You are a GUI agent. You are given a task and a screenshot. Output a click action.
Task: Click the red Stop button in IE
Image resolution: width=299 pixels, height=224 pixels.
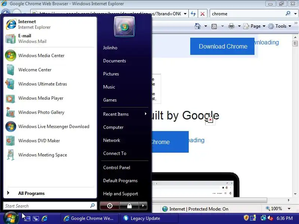pyautogui.click(x=203, y=14)
